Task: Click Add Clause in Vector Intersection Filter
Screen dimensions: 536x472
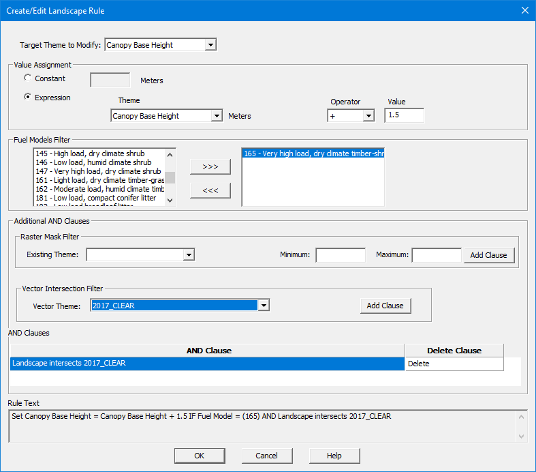Action: [x=385, y=306]
